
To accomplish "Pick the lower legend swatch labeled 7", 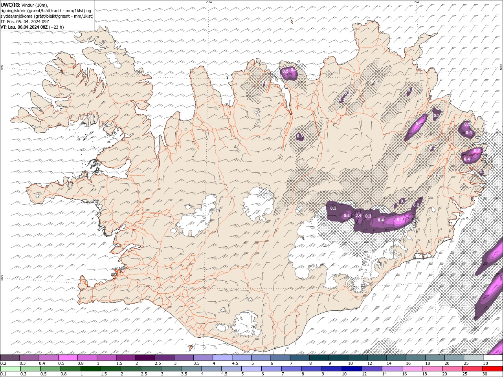I will [291, 369].
